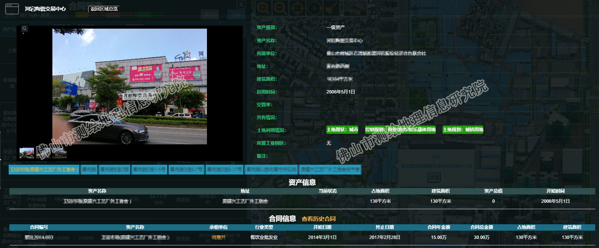This screenshot has height=248, width=599.
Task: Click the 当前状态 column header
Action: pyautogui.click(x=328, y=191)
